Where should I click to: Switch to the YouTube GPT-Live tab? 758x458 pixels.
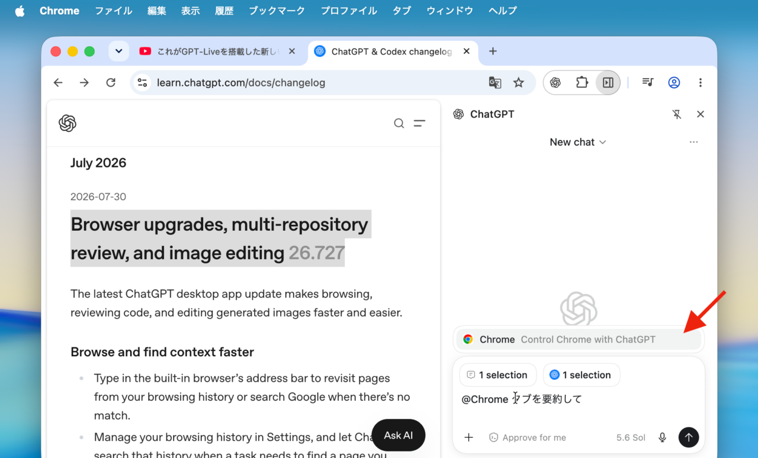click(217, 51)
